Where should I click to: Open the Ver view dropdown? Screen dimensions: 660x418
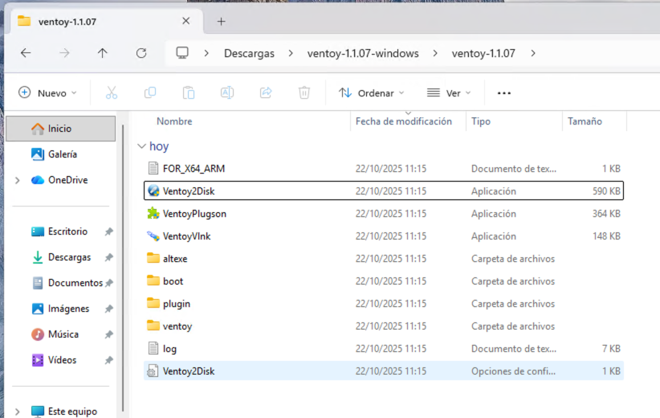[x=449, y=93]
